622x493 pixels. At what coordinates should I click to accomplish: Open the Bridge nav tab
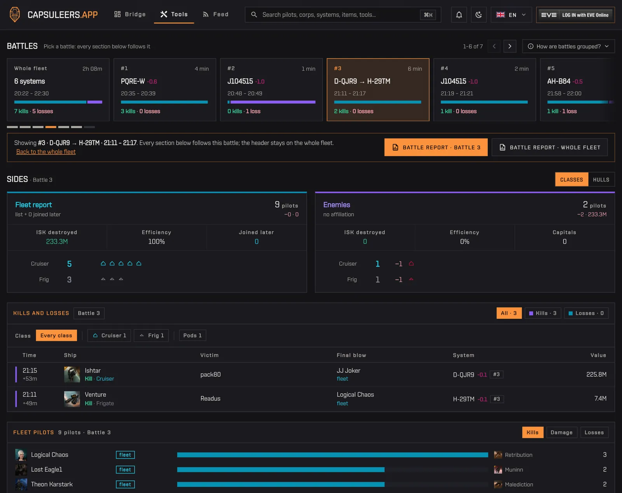(x=130, y=14)
